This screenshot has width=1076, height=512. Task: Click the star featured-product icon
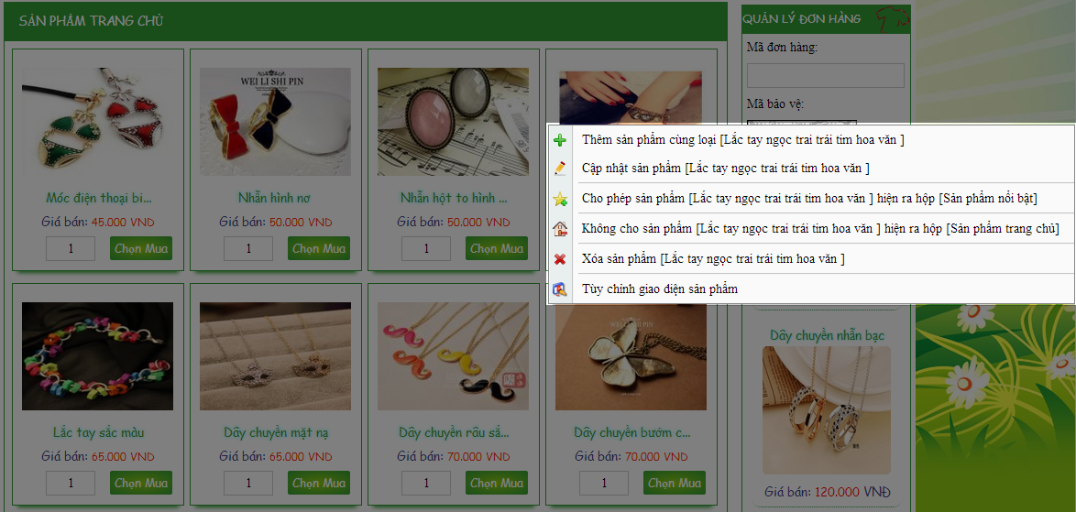click(560, 199)
